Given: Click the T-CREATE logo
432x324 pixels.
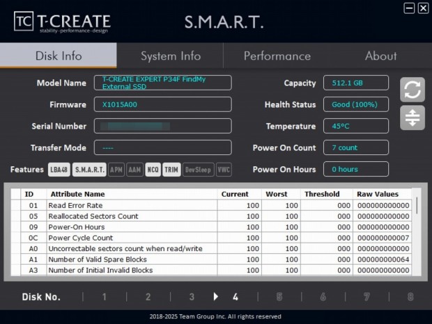Looking at the screenshot, I should point(62,22).
